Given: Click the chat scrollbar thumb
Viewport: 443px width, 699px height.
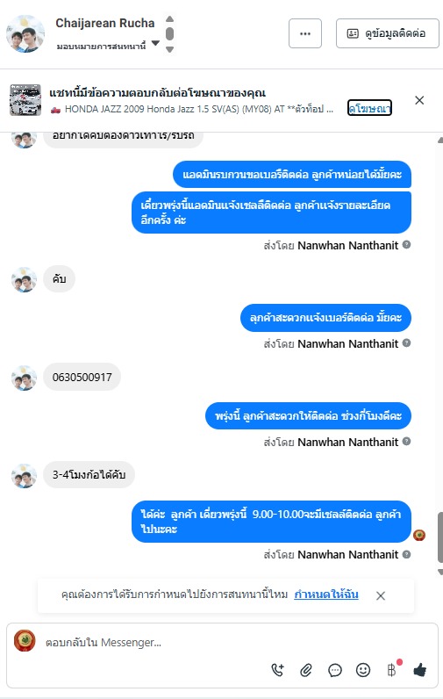Looking at the screenshot, I should tap(439, 537).
